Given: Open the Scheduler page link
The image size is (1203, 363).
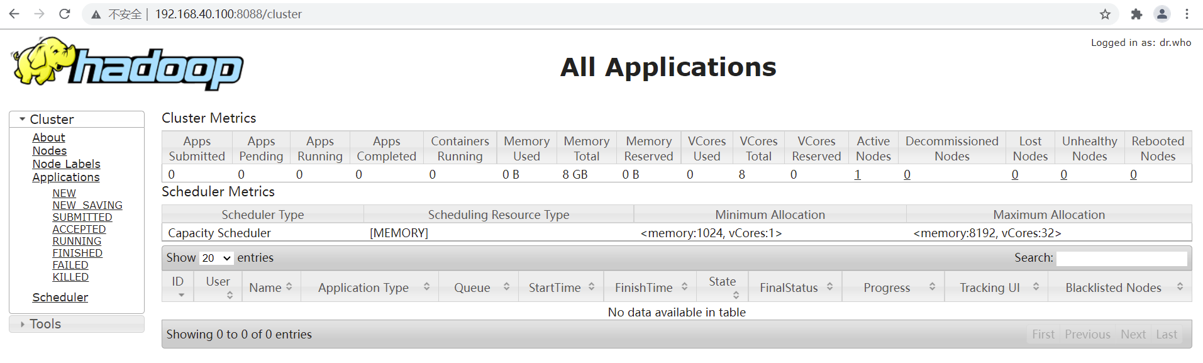Looking at the screenshot, I should click(x=60, y=297).
